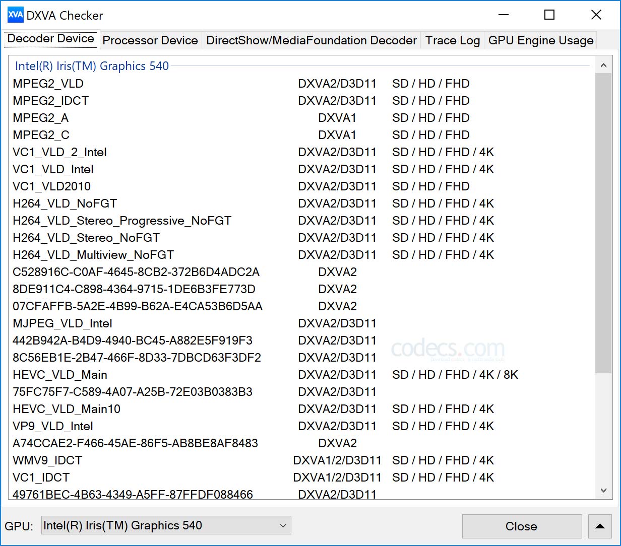Click DXVA2 value in the A74CCAE2 row
This screenshot has width=621, height=546.
coord(337,443)
